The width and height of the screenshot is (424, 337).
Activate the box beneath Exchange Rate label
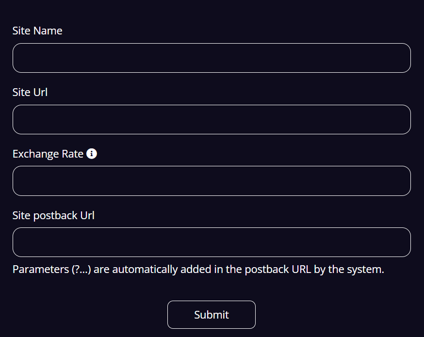(212, 181)
